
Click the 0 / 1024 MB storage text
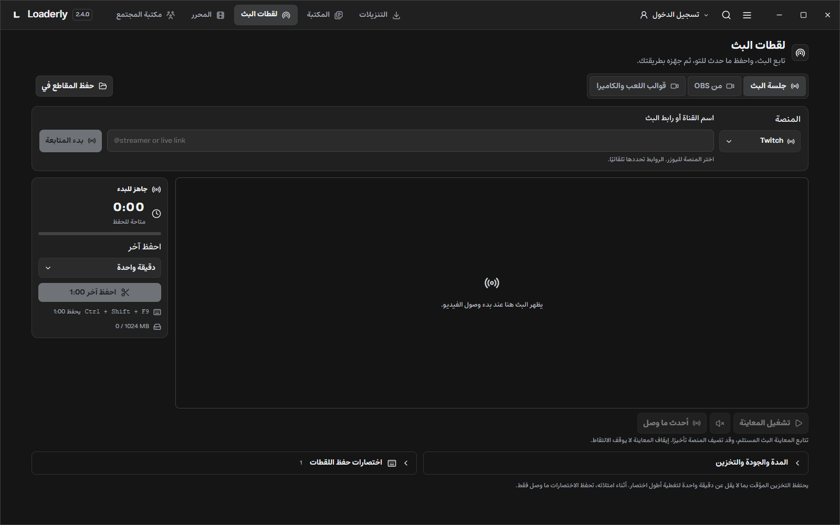(132, 327)
